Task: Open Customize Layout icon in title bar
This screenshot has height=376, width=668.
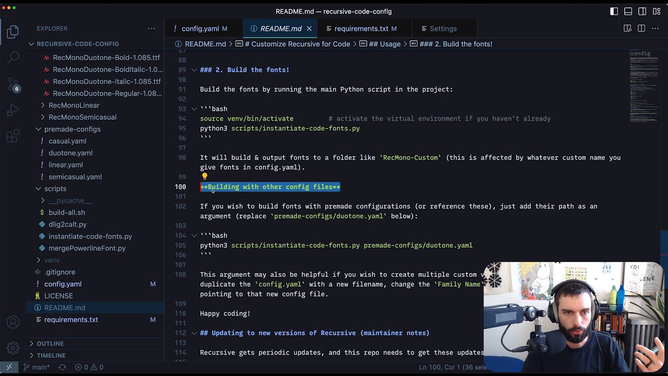Action: coord(657,11)
